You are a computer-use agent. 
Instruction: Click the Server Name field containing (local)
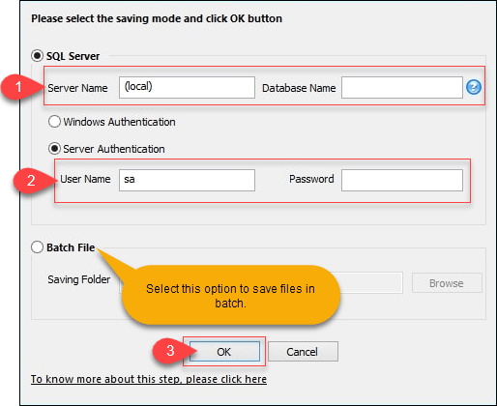[187, 87]
